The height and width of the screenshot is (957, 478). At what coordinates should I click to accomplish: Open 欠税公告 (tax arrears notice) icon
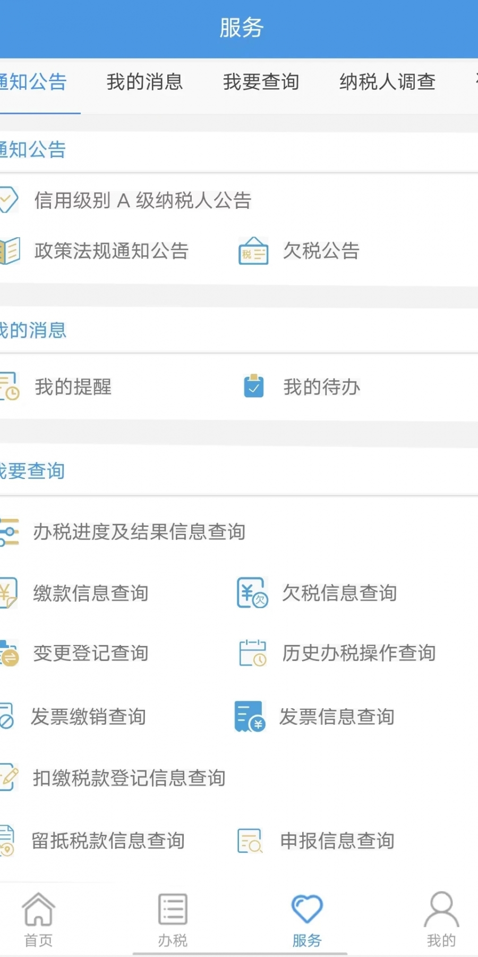point(251,251)
